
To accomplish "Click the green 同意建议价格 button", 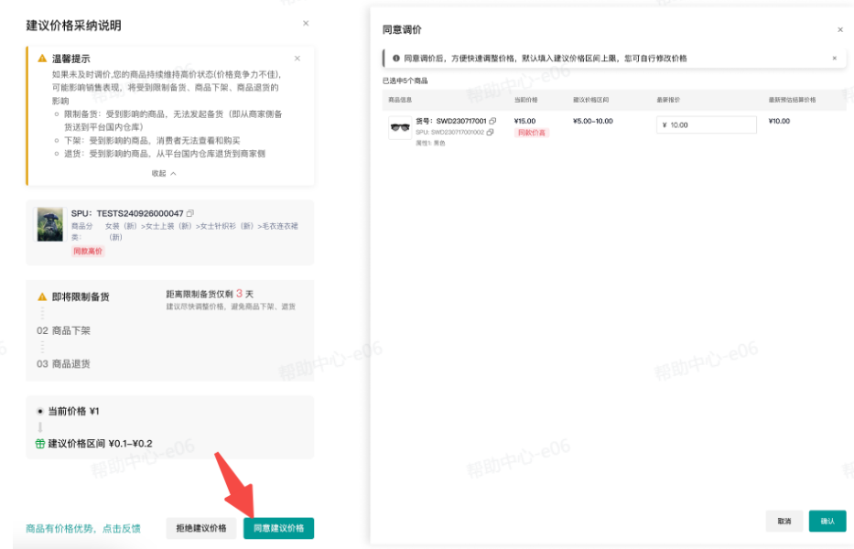I will [x=277, y=528].
